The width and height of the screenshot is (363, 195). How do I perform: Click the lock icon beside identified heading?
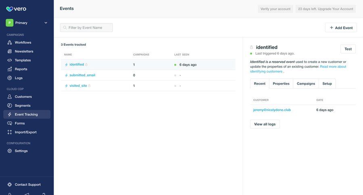(x=251, y=47)
